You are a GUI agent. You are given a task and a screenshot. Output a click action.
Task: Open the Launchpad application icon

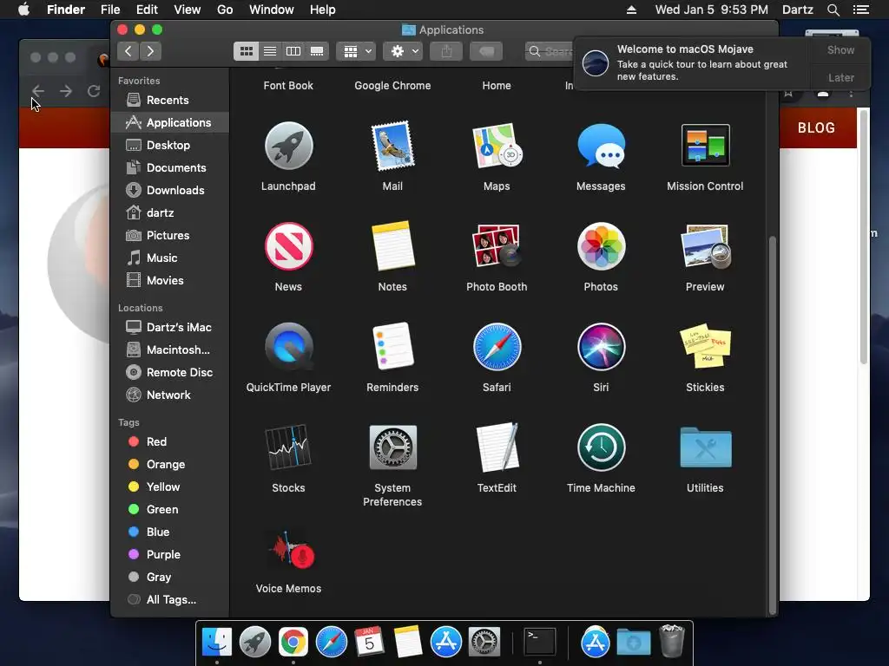click(288, 146)
